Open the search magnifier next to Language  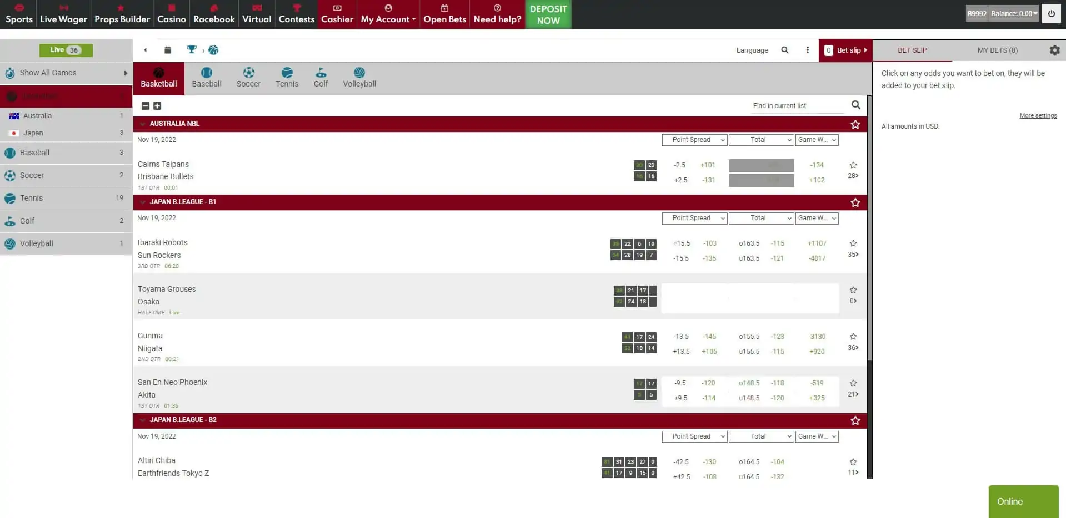[785, 50]
